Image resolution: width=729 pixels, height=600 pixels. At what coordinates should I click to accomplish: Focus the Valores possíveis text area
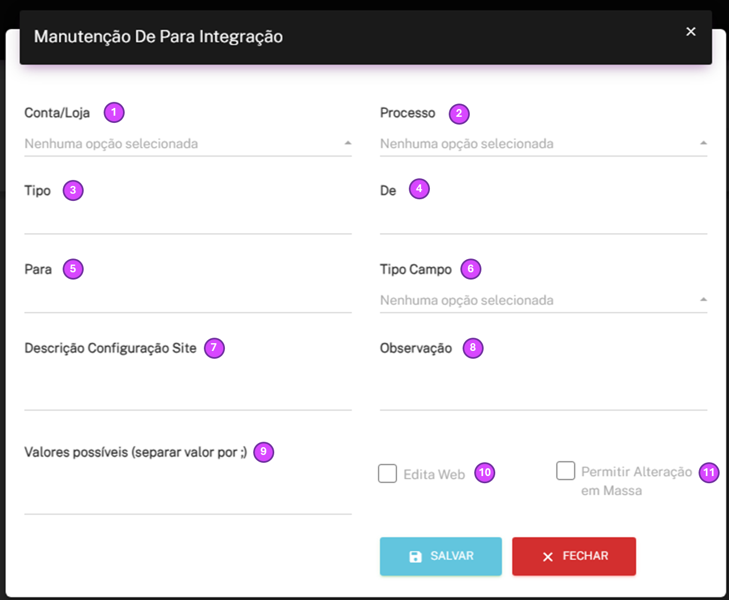click(188, 490)
